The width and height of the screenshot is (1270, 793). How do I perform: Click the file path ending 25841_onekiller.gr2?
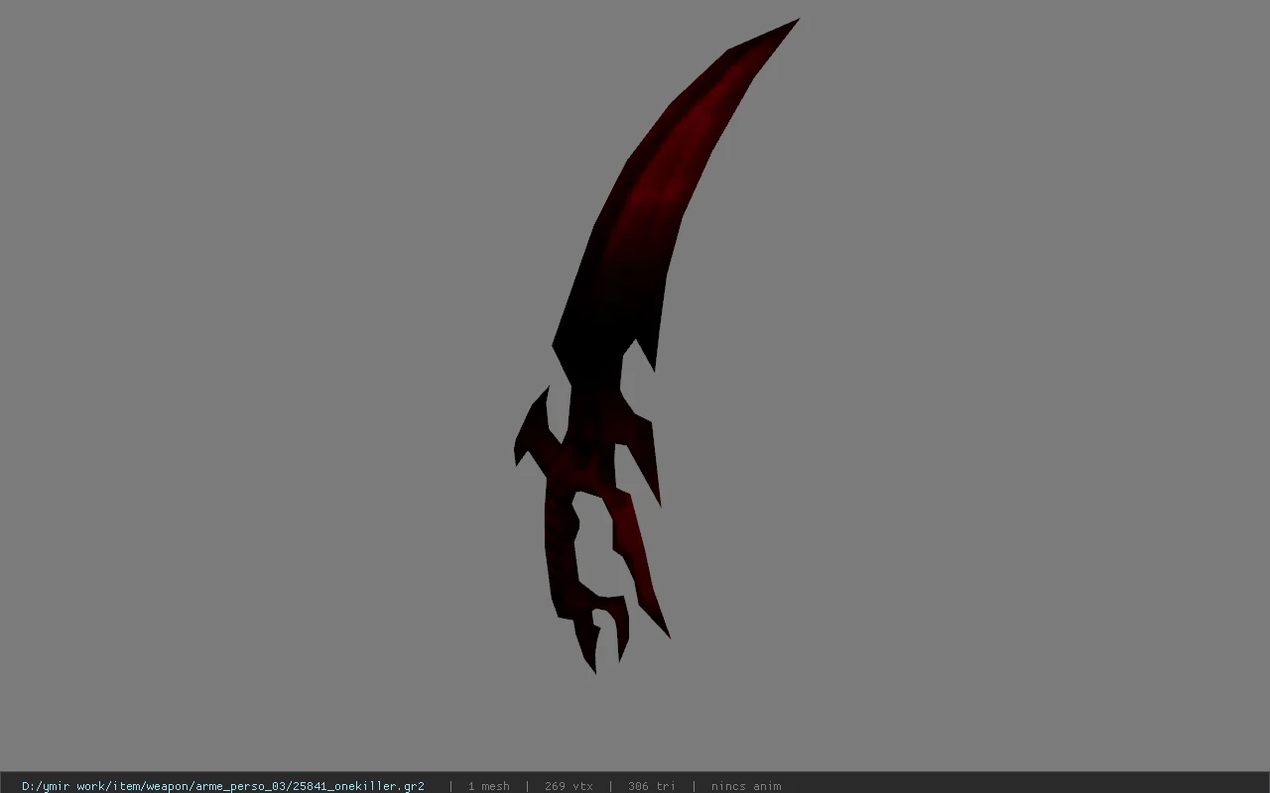[x=223, y=786]
